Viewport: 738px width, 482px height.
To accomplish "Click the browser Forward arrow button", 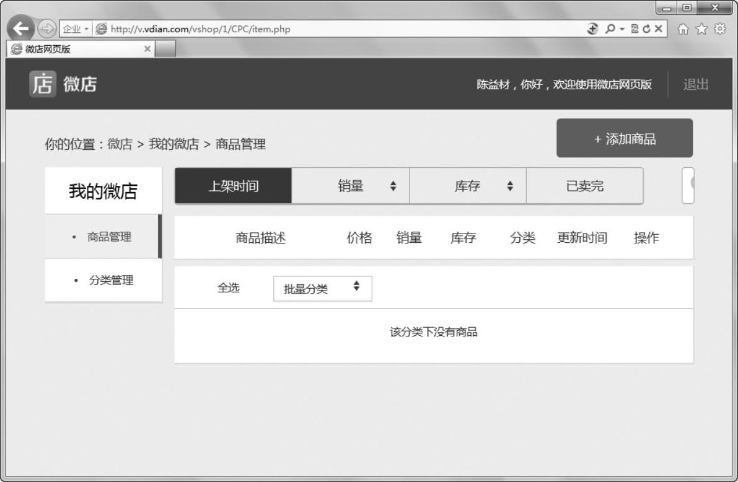I will pos(47,28).
